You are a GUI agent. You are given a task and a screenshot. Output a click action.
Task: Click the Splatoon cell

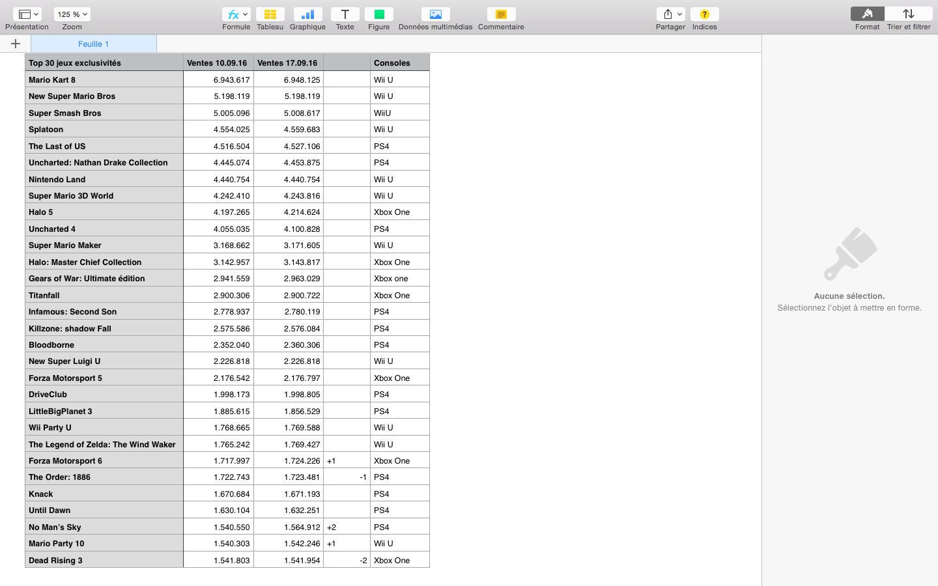pyautogui.click(x=104, y=129)
